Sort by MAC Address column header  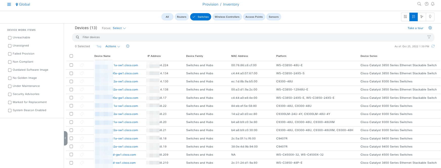[239, 56]
